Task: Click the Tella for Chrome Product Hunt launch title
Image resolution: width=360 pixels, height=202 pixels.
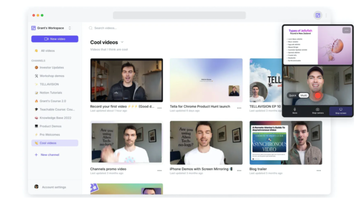Action: tap(200, 107)
